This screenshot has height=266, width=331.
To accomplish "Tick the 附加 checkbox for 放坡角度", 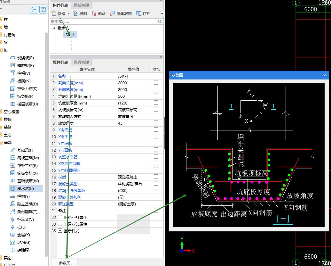I will tap(156, 123).
